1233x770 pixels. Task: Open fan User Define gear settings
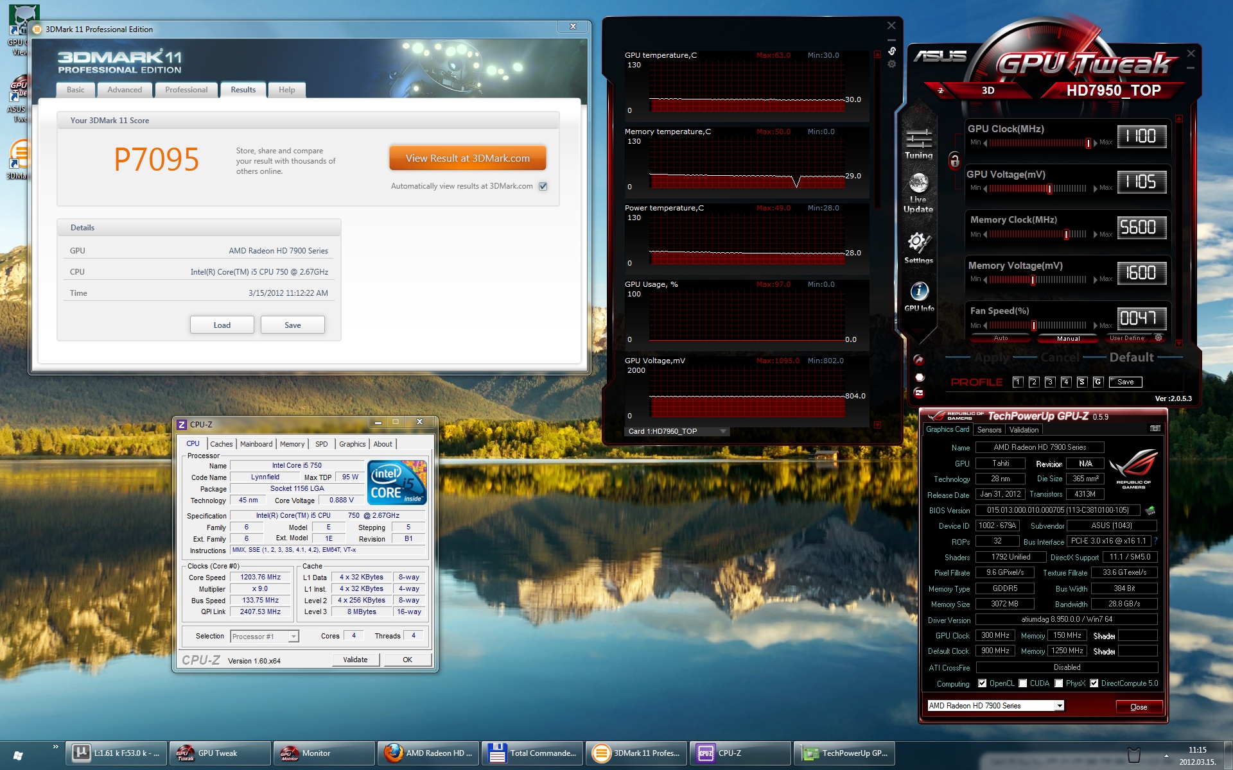[x=1159, y=338]
